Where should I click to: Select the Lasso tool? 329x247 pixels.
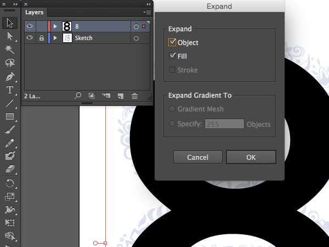coord(10,63)
